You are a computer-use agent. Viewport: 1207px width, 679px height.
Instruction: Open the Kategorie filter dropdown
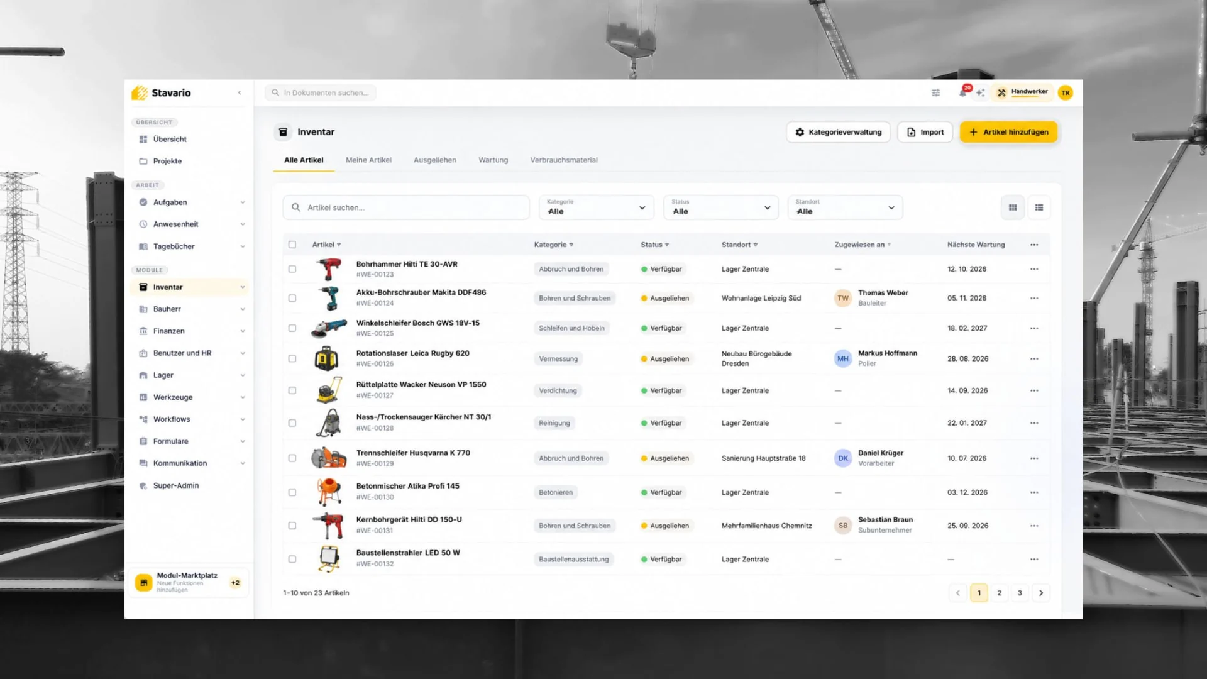tap(596, 207)
